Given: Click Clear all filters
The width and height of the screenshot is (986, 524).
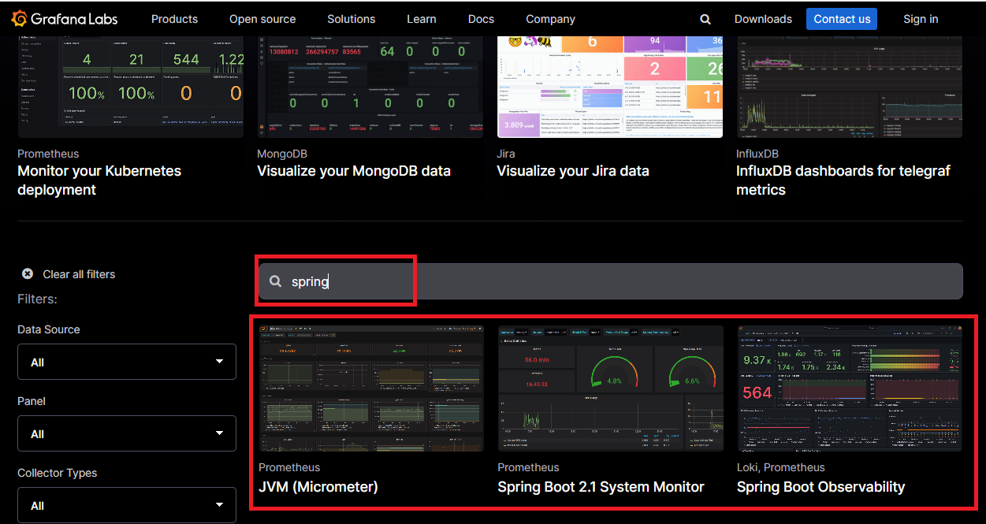Looking at the screenshot, I should (79, 274).
